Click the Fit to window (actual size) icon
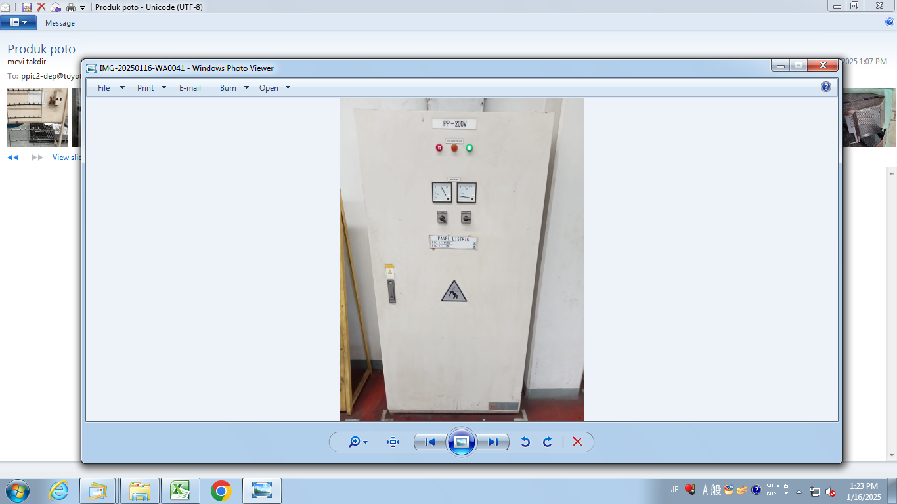897x504 pixels. pyautogui.click(x=393, y=442)
